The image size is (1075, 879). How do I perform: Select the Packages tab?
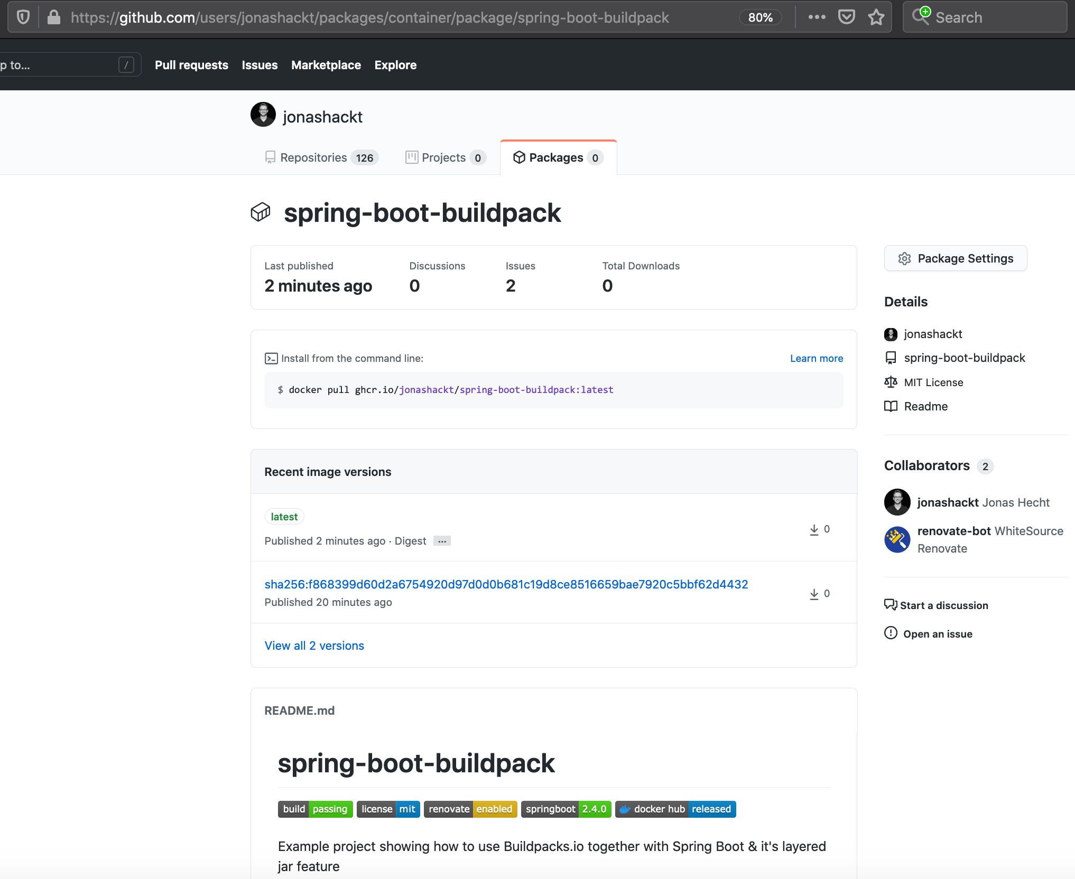(558, 157)
